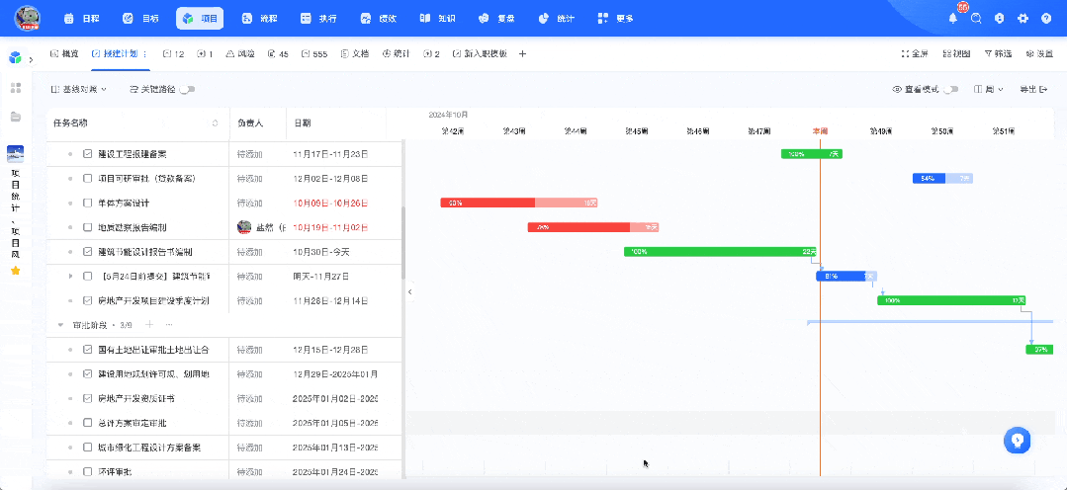The height and width of the screenshot is (490, 1067).
Task: Expand the 【5月24日前提交】 task row
Action: 70,277
